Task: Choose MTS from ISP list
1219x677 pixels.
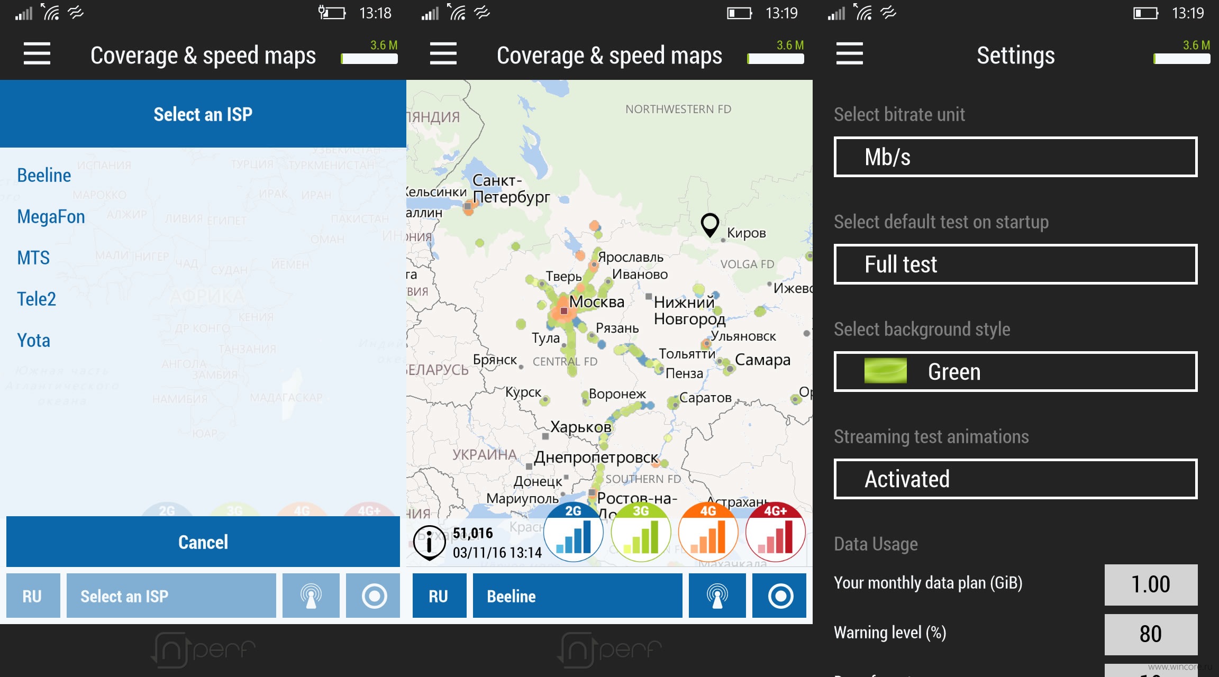Action: tap(33, 258)
